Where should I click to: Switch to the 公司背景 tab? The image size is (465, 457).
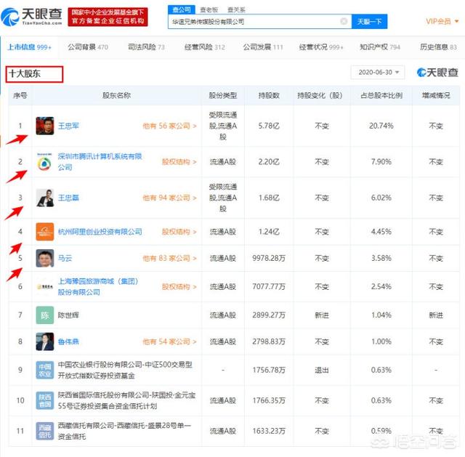click(x=88, y=46)
